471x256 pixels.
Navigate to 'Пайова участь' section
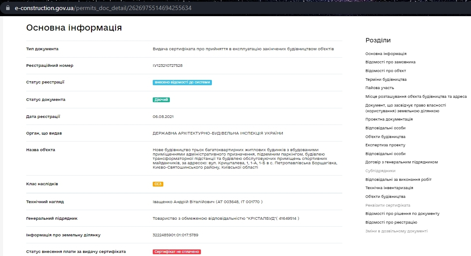click(380, 88)
